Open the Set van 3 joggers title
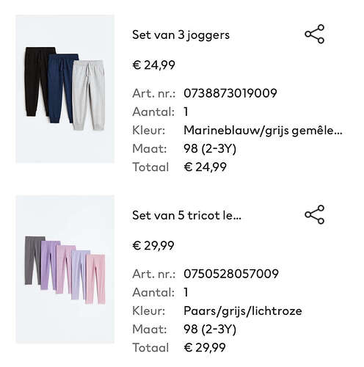 coord(181,35)
